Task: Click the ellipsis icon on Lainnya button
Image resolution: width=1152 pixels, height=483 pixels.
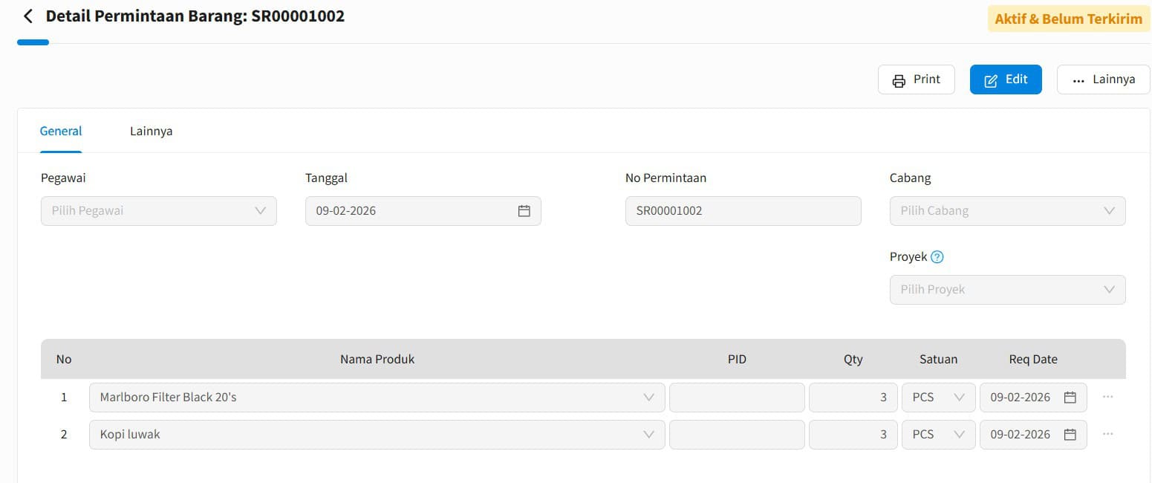Action: tap(1078, 80)
